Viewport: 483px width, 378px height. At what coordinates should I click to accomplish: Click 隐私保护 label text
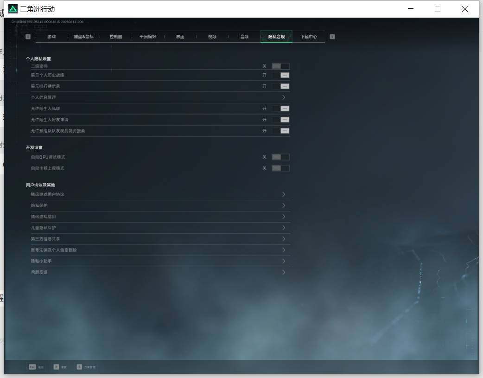(39, 205)
